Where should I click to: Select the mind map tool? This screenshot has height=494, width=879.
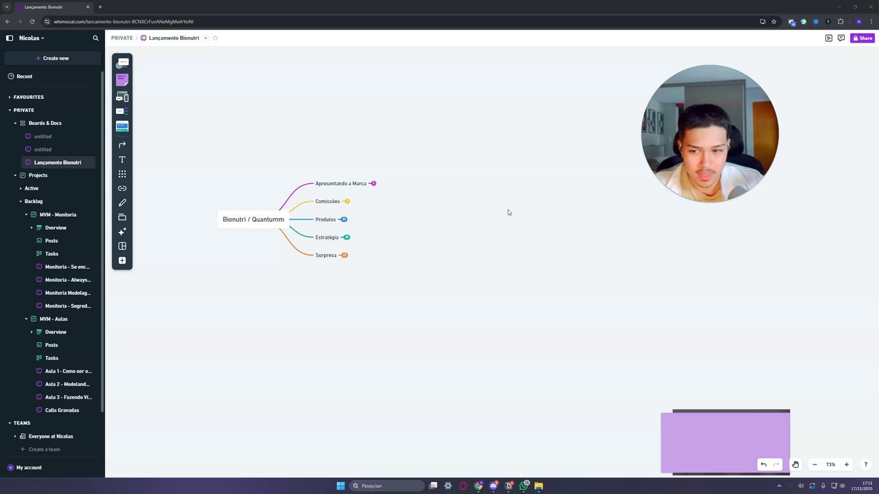[x=122, y=111]
